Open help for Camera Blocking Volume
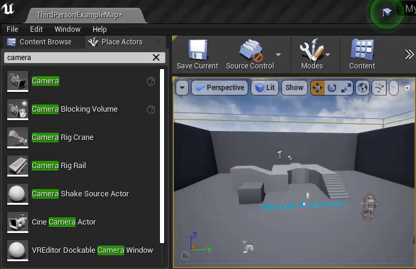Viewport: 416px width, 269px height. [x=151, y=109]
